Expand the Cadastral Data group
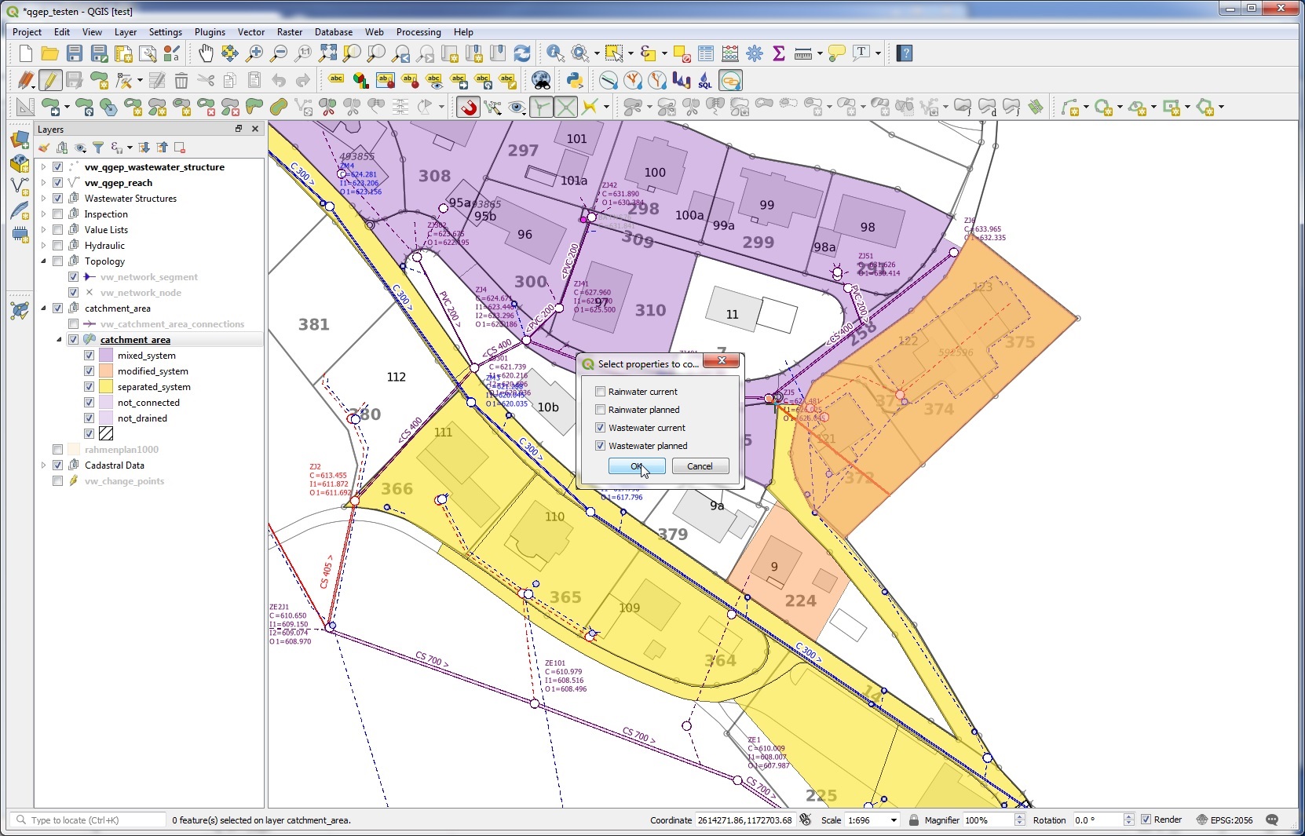This screenshot has width=1305, height=836. [x=44, y=465]
